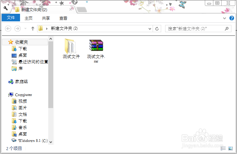Open the 文件 menu
The width and height of the screenshot is (237, 154).
point(11,18)
